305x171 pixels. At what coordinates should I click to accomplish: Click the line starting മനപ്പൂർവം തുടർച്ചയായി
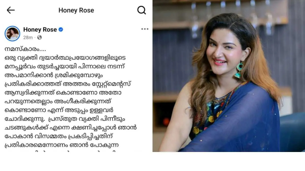point(64,66)
